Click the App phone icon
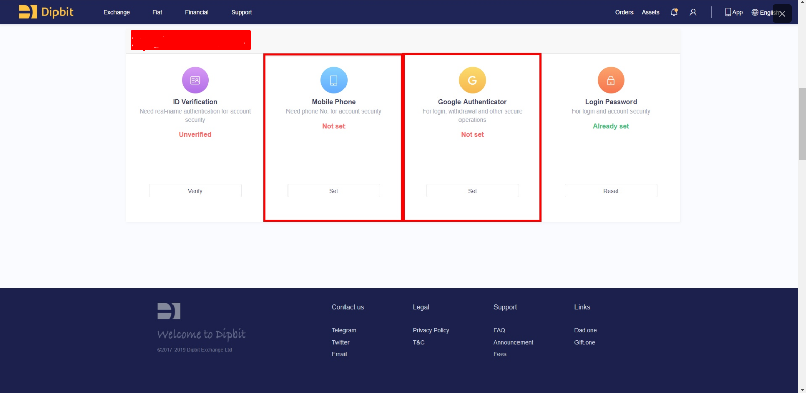806x393 pixels. pyautogui.click(x=728, y=12)
